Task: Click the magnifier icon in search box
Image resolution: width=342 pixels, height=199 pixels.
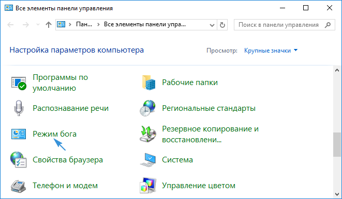Action: point(328,25)
